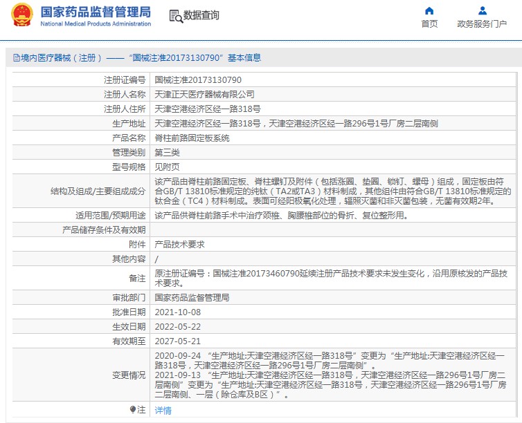
Task: Open the 首页 navigation item
Action: point(429,24)
